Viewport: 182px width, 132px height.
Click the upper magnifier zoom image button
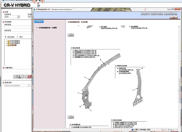click(x=70, y=35)
